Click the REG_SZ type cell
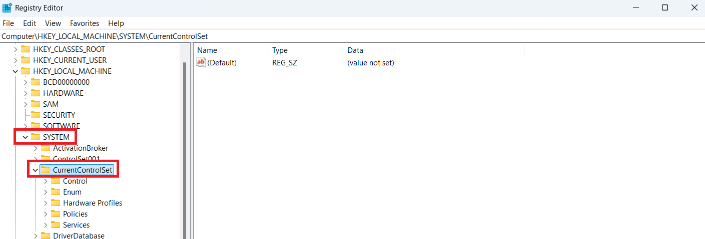The height and width of the screenshot is (239, 705). pyautogui.click(x=285, y=63)
